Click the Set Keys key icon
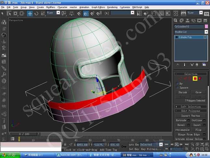 [x=124, y=147]
